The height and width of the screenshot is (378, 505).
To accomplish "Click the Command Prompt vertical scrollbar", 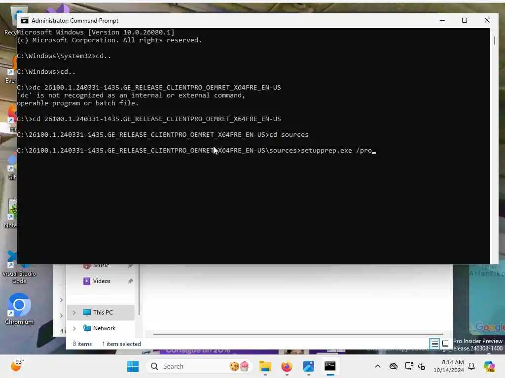I will (494, 40).
